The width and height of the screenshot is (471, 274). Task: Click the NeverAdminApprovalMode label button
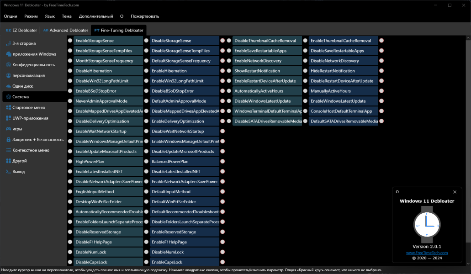108,101
